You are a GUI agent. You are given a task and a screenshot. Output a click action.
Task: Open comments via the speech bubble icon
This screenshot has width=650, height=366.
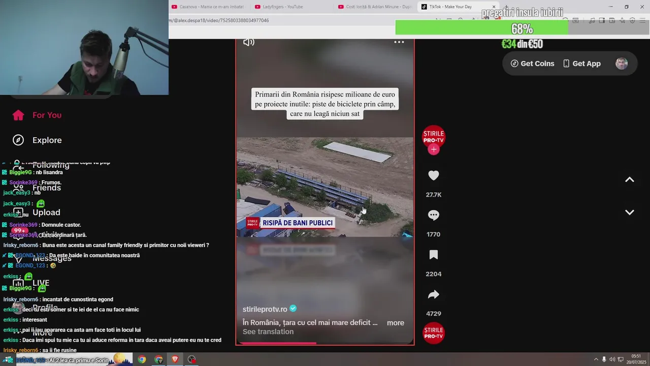click(x=434, y=215)
